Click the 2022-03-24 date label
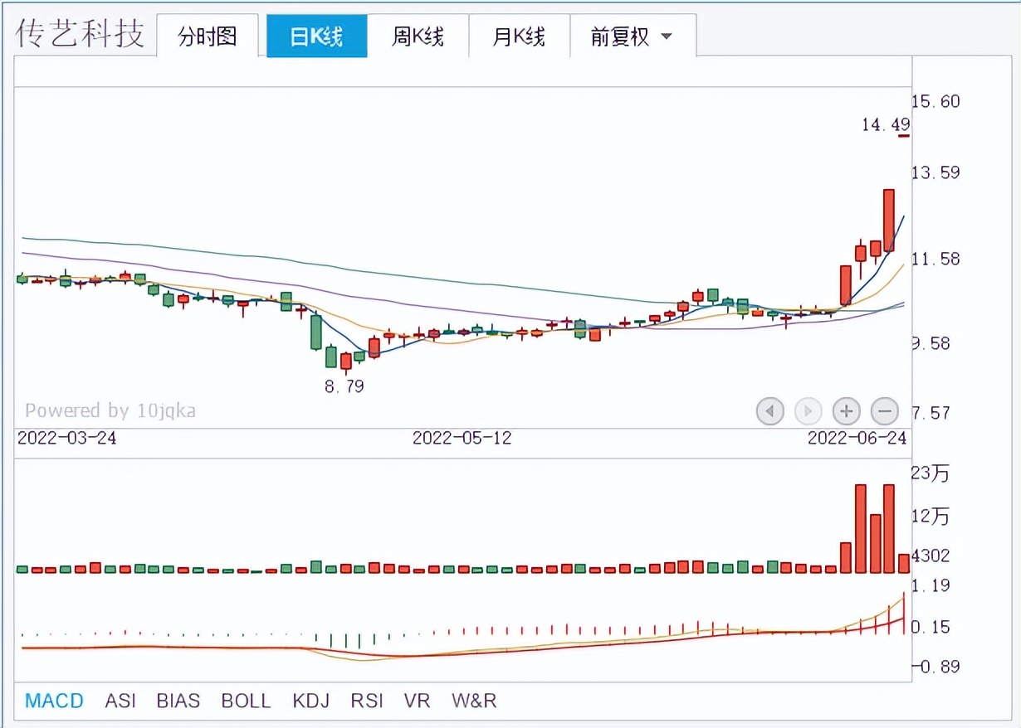The height and width of the screenshot is (728, 1021). point(67,438)
